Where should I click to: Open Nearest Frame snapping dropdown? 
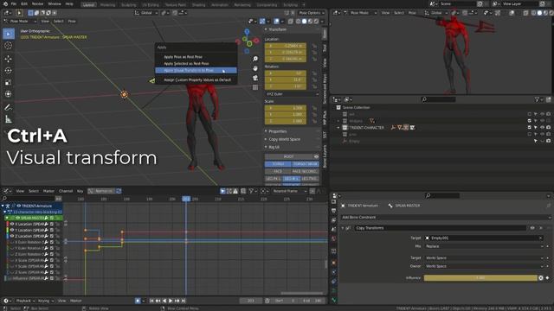(x=290, y=191)
